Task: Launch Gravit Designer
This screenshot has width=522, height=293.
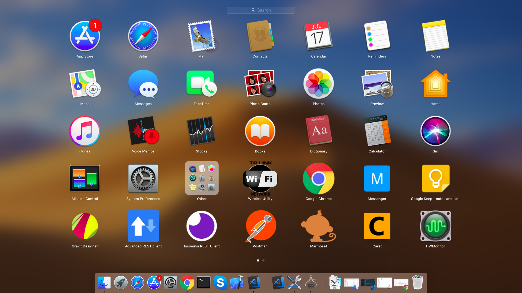Action: 85,226
